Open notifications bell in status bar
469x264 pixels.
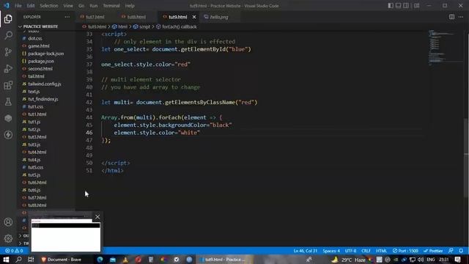coord(461,251)
